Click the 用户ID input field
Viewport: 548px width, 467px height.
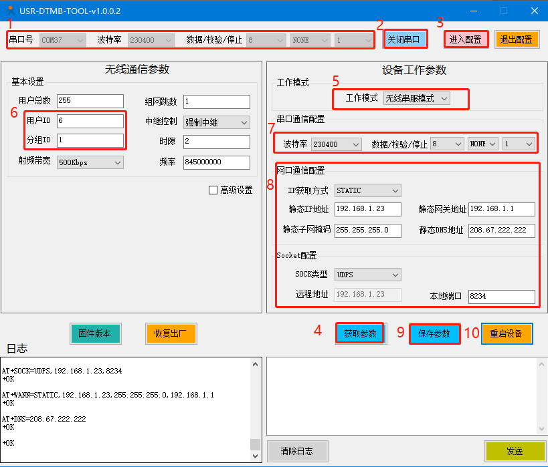tap(90, 121)
